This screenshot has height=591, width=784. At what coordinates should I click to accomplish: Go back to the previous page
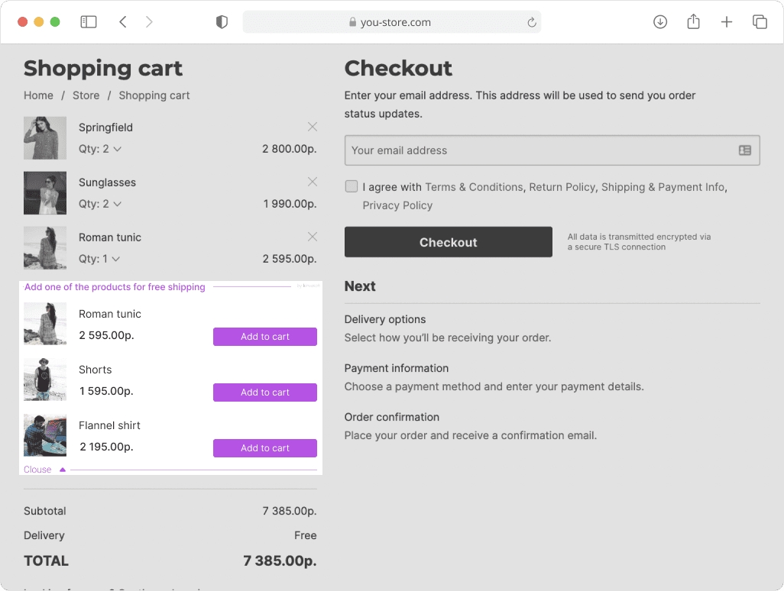(123, 22)
